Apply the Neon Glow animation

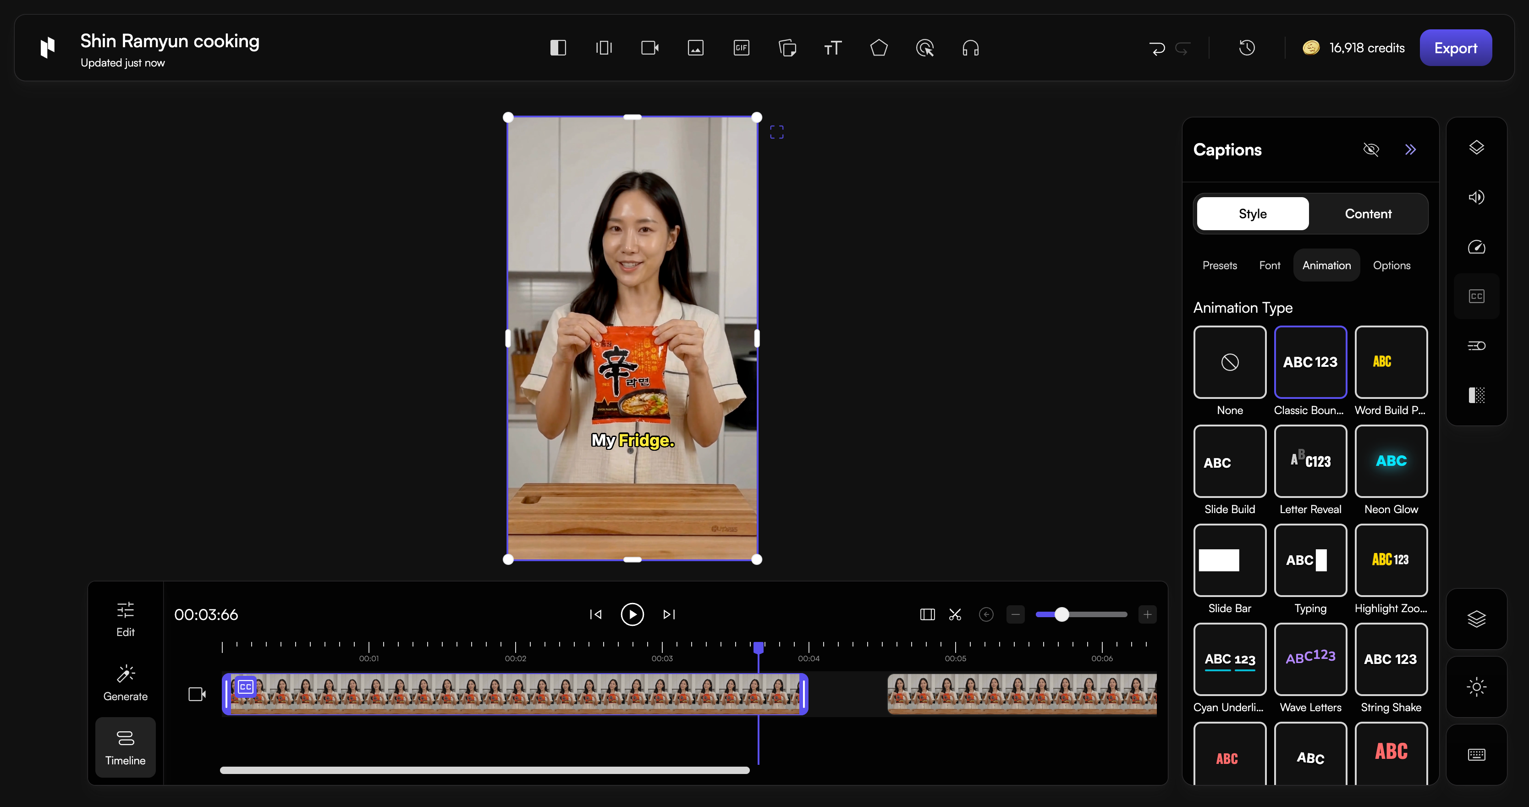pyautogui.click(x=1391, y=461)
